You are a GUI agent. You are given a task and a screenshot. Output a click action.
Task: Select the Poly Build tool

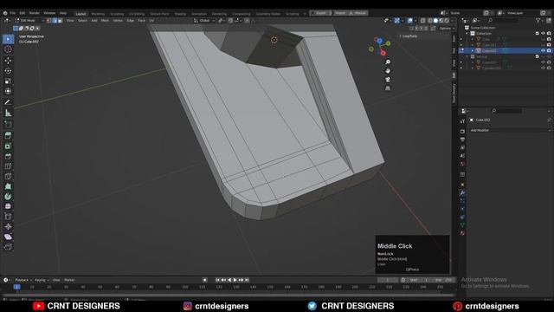[8, 186]
